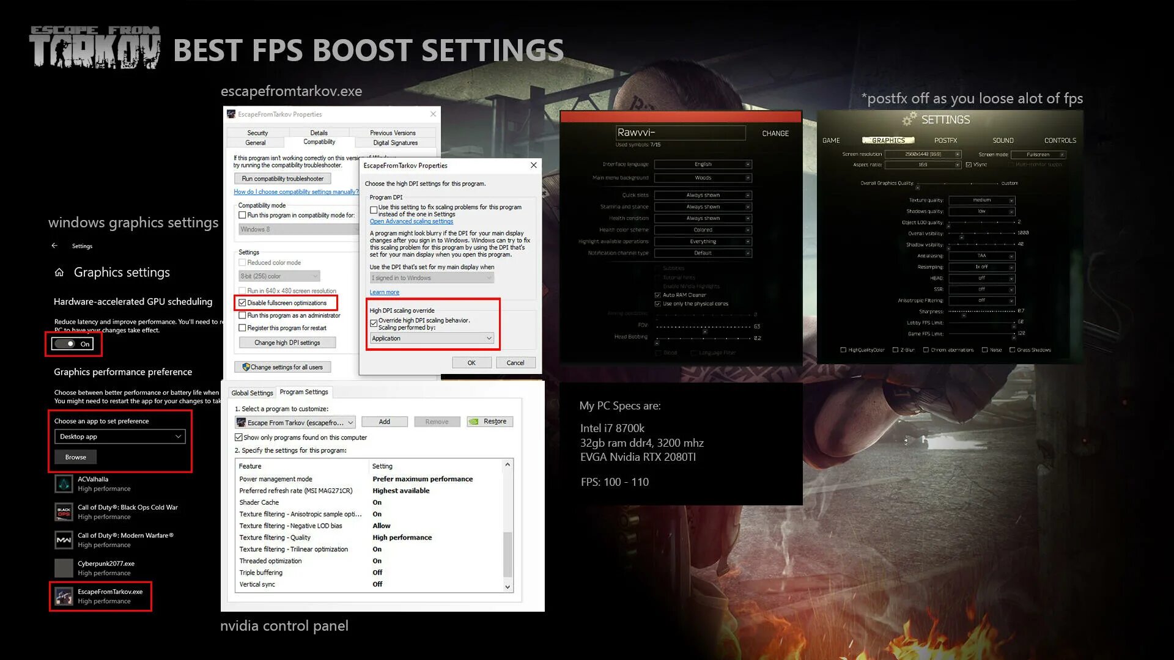Select the Cyberpunk2077.exe app icon
Viewport: 1174px width, 660px height.
coord(64,568)
